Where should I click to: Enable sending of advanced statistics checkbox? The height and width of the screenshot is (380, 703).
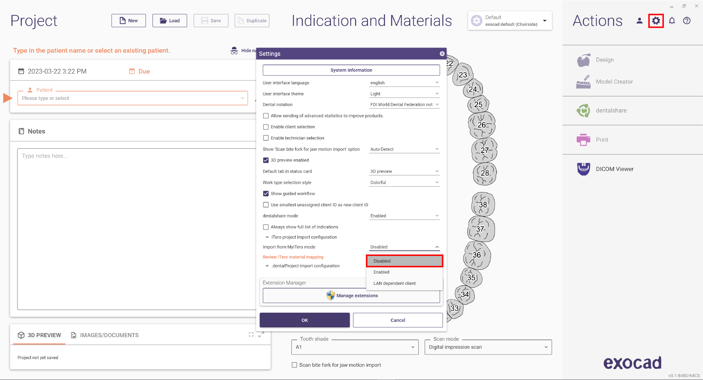266,116
